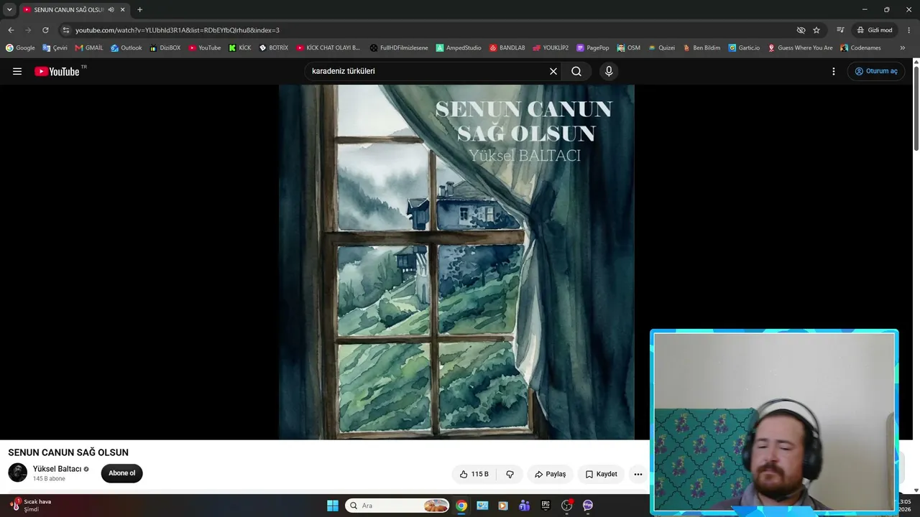Open the KİCK bookmark

point(240,48)
